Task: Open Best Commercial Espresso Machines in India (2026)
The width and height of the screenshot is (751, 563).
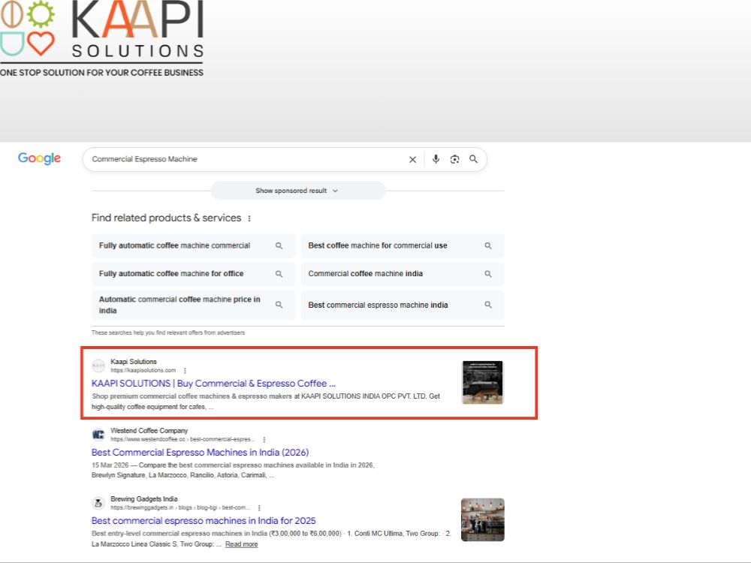Action: [x=201, y=453]
